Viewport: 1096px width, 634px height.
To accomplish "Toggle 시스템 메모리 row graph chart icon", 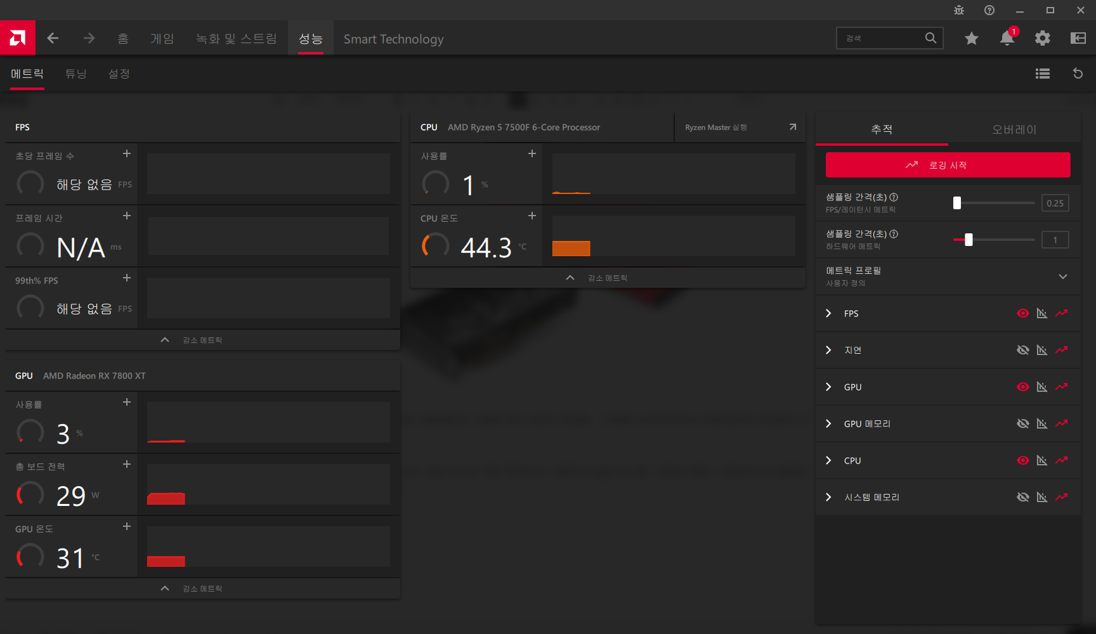I will click(1042, 497).
